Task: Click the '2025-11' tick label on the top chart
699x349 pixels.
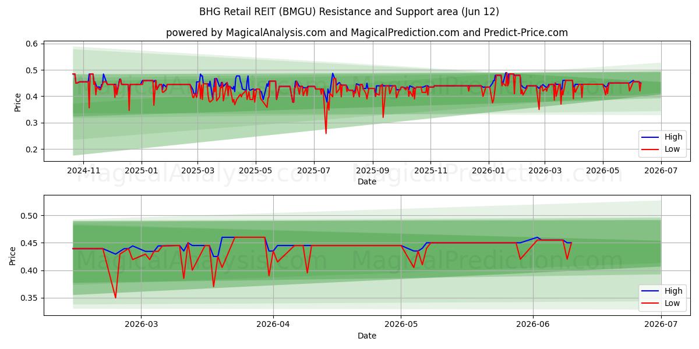Action: click(431, 171)
